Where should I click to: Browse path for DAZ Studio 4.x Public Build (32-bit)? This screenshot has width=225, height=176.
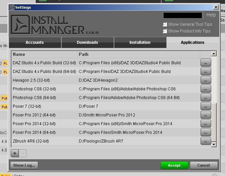click(206, 63)
